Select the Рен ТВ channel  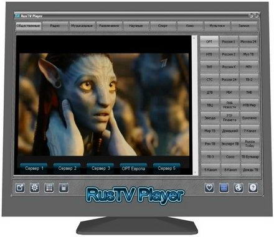pyautogui.click(x=210, y=144)
